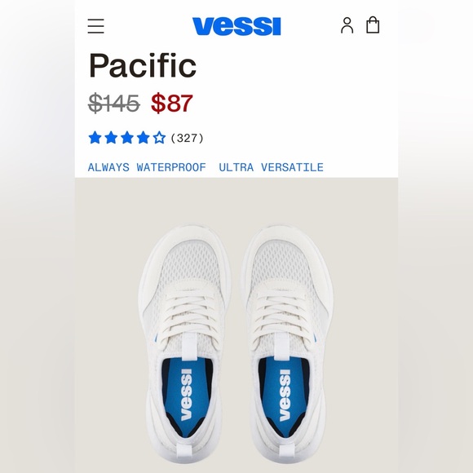Open the shopping bag cart
473x473 pixels.
pos(373,24)
